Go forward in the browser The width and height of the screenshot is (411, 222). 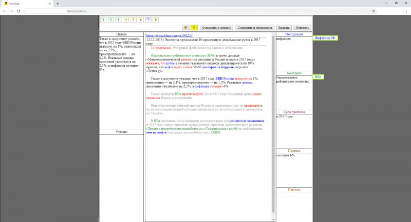click(x=11, y=11)
